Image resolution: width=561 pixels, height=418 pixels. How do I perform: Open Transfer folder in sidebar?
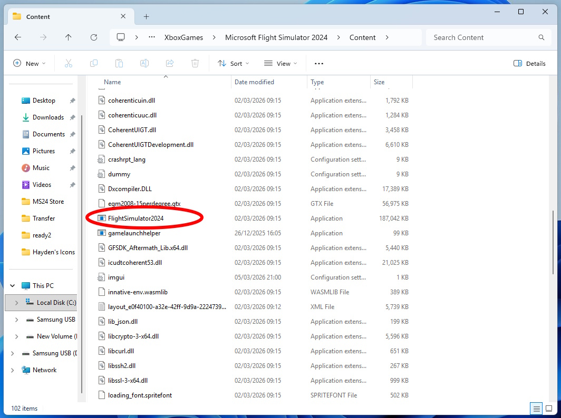click(44, 218)
